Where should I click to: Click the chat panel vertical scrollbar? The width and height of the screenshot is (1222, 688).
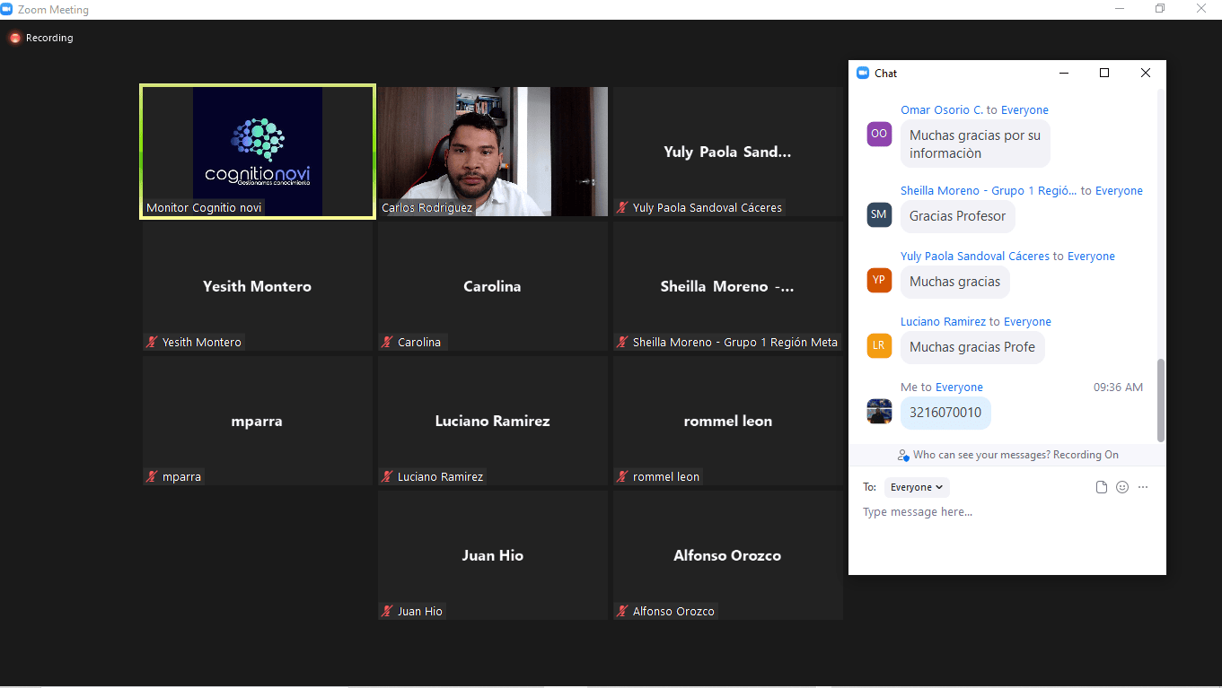click(x=1160, y=399)
